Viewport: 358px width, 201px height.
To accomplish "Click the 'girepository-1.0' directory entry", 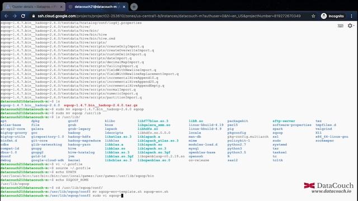I will click(48, 137).
